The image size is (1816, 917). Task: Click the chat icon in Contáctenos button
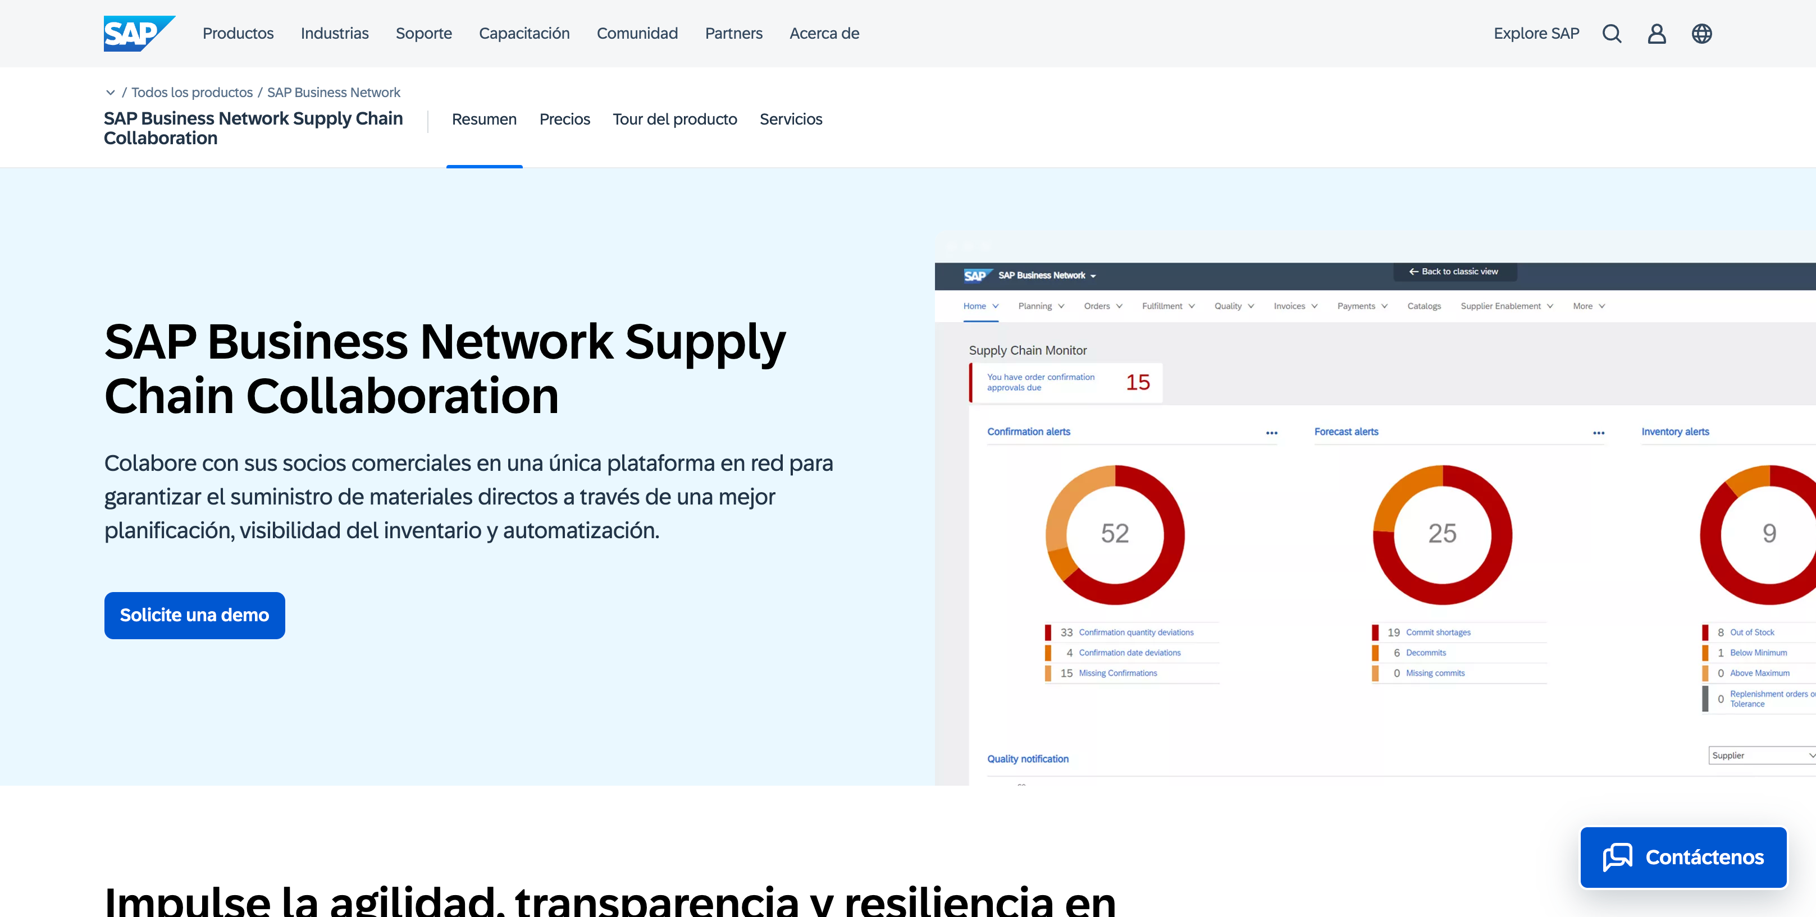(x=1617, y=857)
